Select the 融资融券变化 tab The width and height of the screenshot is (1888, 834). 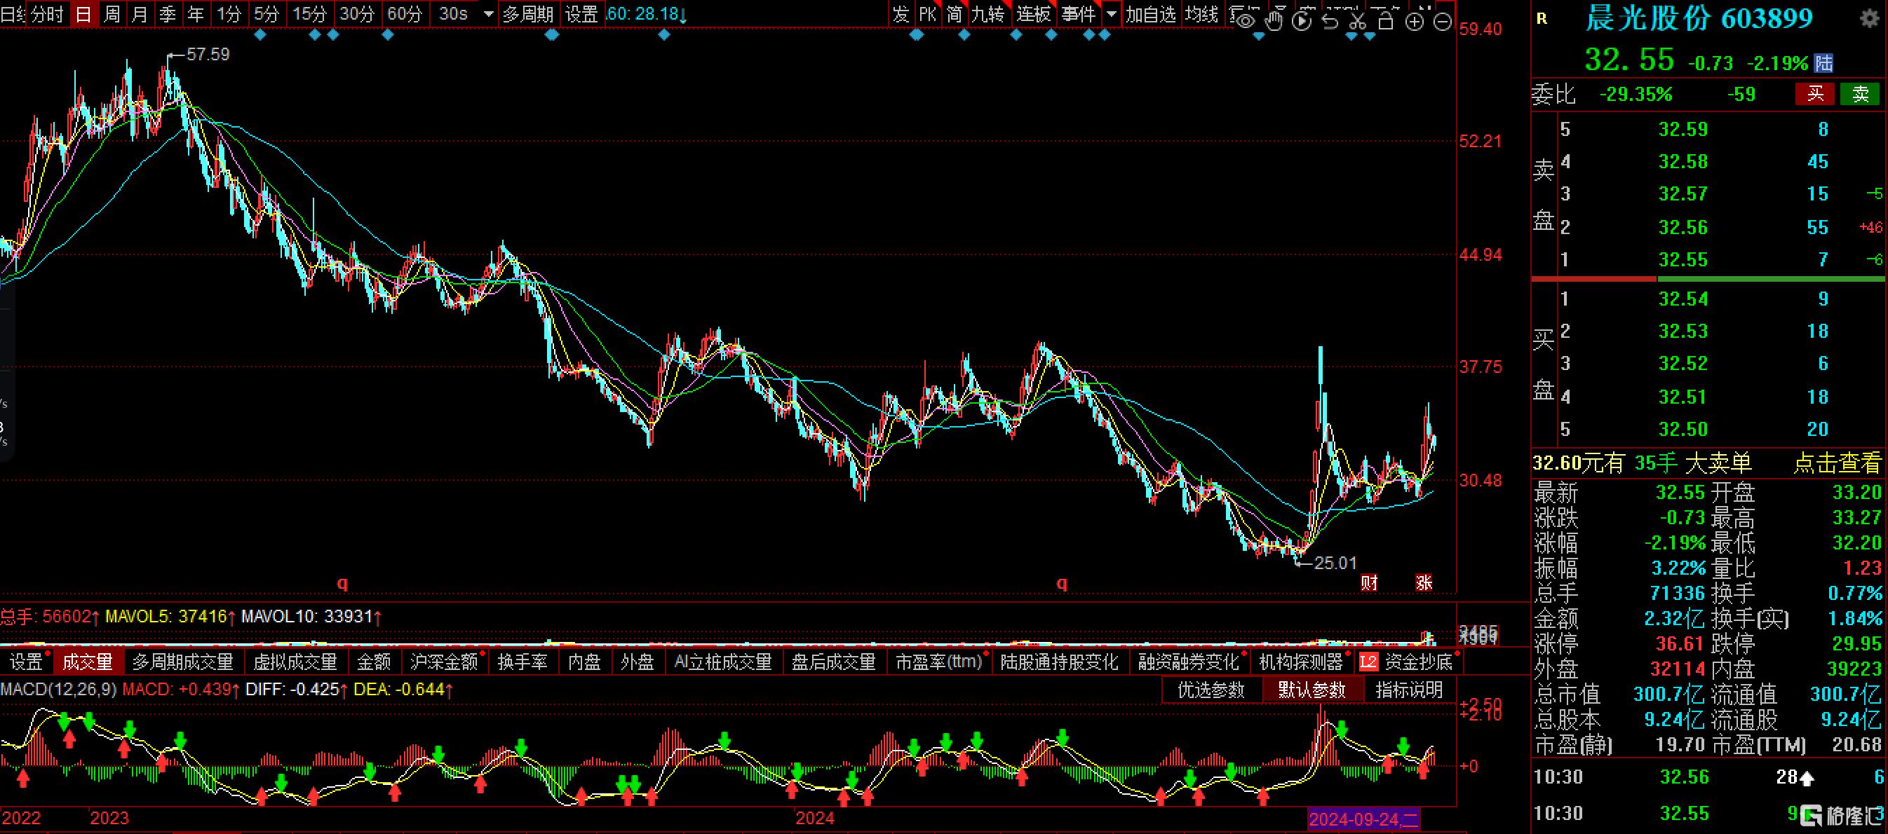pos(1189,662)
